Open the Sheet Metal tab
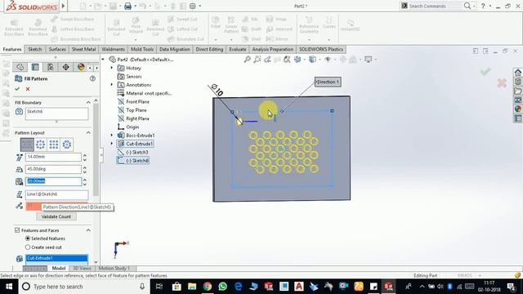The image size is (523, 294). (x=83, y=49)
